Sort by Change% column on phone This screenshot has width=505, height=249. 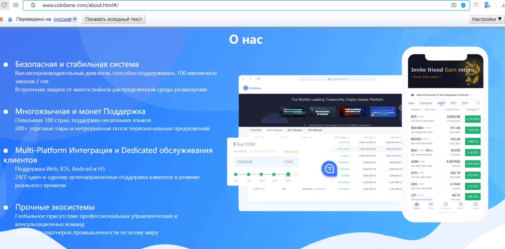pos(473,110)
